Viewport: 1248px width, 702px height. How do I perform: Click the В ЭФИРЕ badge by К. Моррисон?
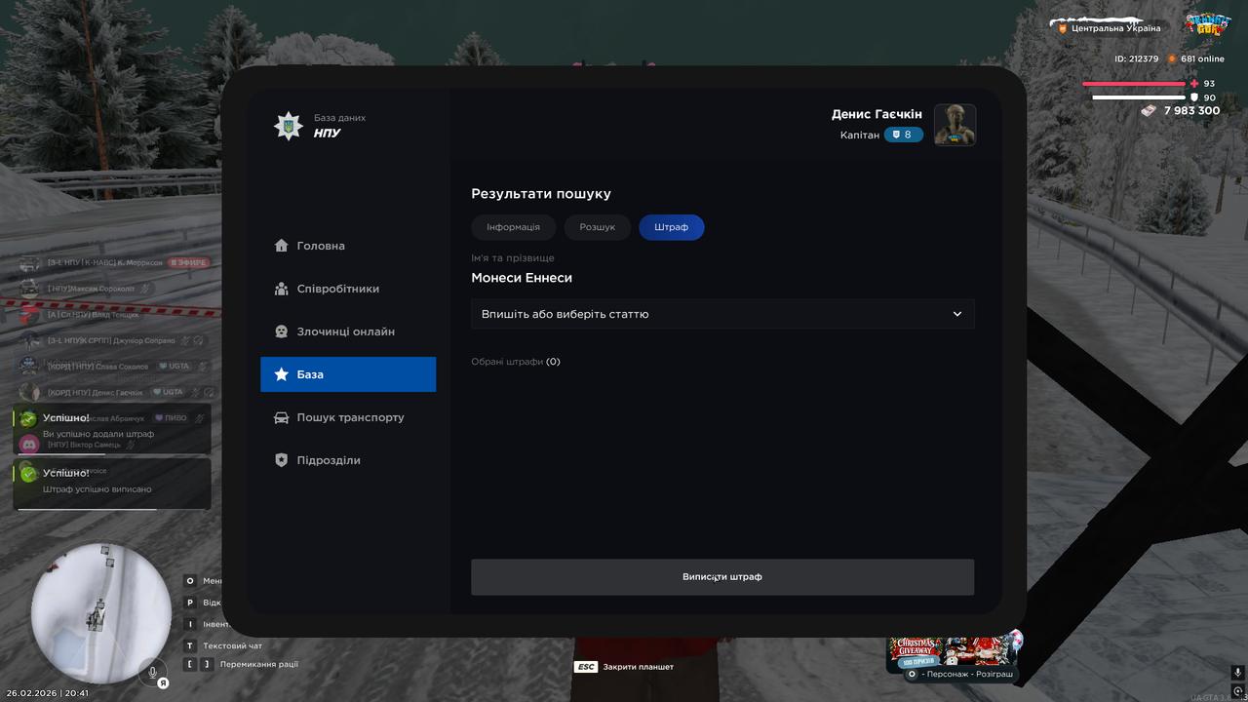pyautogui.click(x=188, y=262)
